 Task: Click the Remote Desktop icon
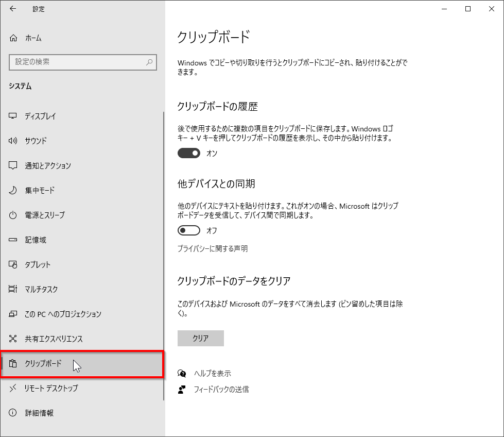[13, 388]
